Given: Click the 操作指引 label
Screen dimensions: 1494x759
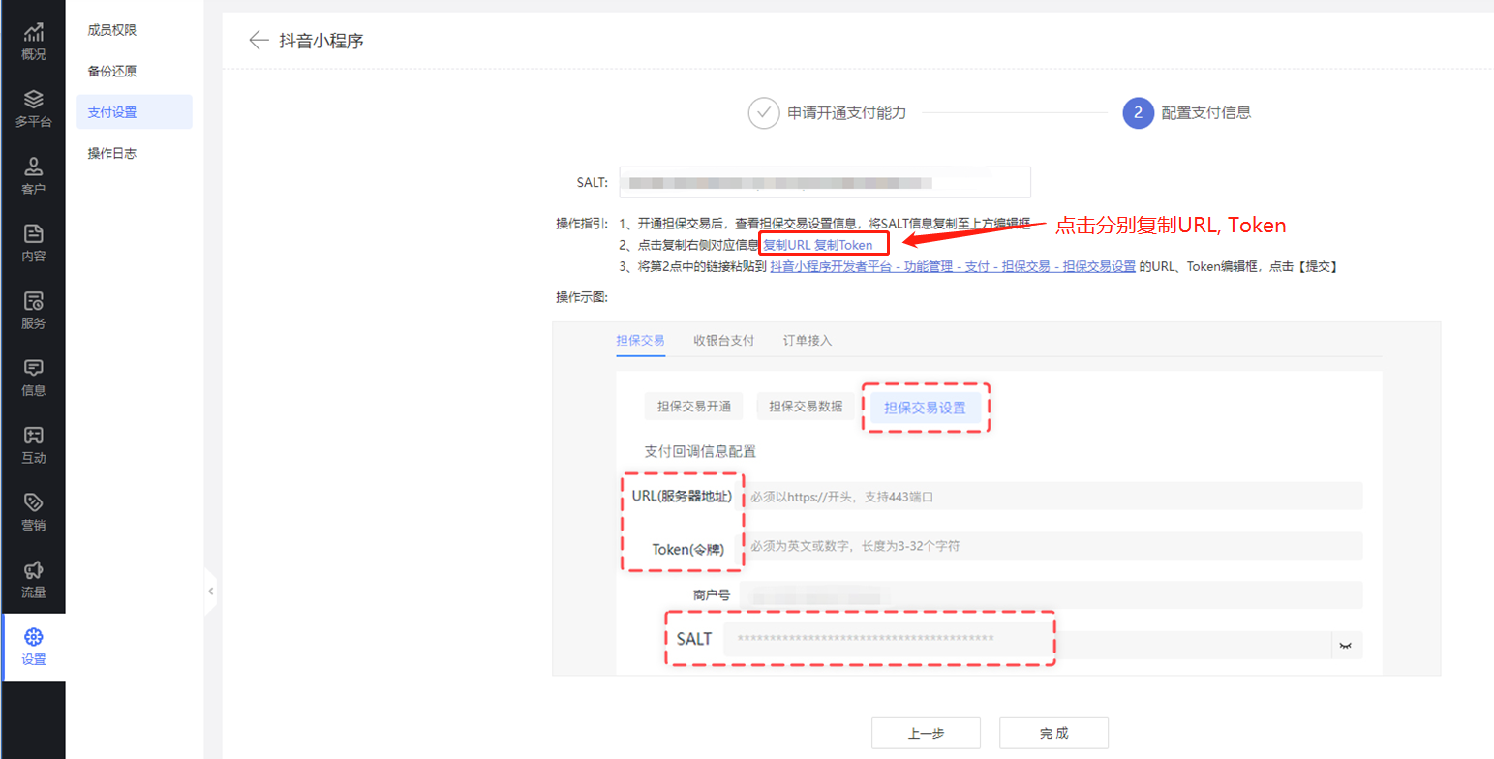Looking at the screenshot, I should point(582,224).
